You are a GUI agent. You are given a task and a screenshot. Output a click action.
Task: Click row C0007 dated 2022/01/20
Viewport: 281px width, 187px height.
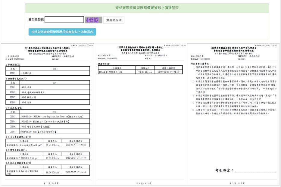pyautogui.click(x=48, y=132)
